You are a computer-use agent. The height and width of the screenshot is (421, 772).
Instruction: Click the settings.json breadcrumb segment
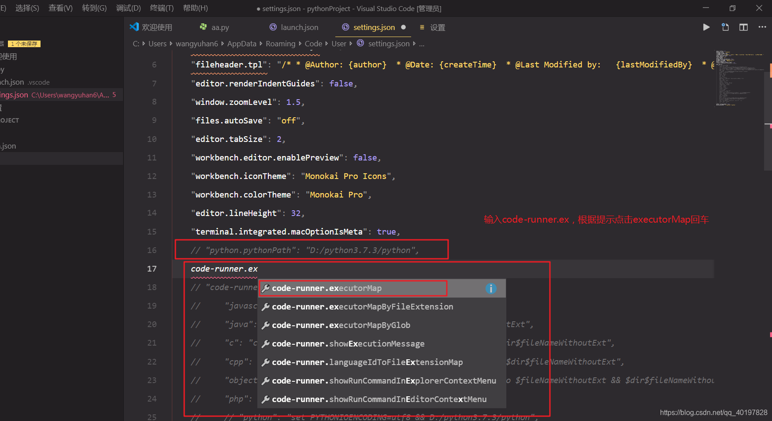point(389,44)
